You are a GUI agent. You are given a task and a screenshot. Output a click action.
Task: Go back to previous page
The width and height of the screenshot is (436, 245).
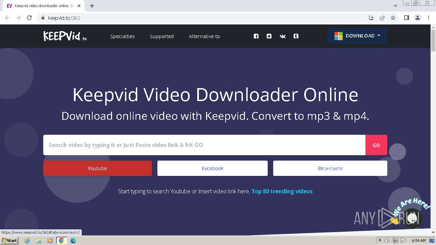click(7, 18)
